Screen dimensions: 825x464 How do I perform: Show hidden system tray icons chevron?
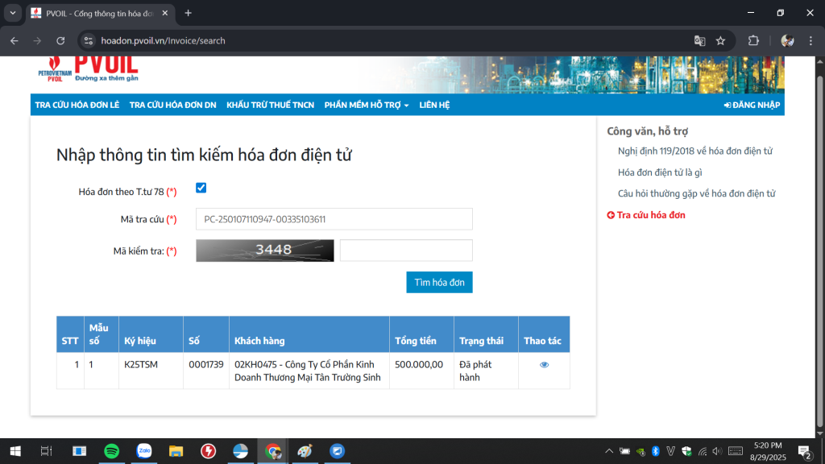[609, 451]
